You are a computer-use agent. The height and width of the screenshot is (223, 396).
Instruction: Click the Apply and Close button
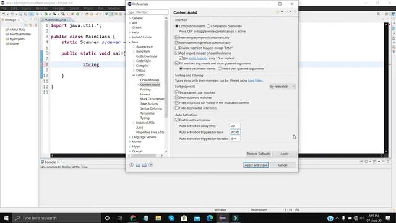256,165
